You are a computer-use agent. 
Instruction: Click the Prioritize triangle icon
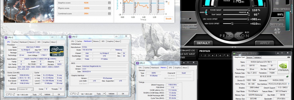tap(248, 12)
